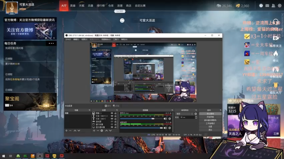Open the scene transition type dropdown

click(184, 114)
